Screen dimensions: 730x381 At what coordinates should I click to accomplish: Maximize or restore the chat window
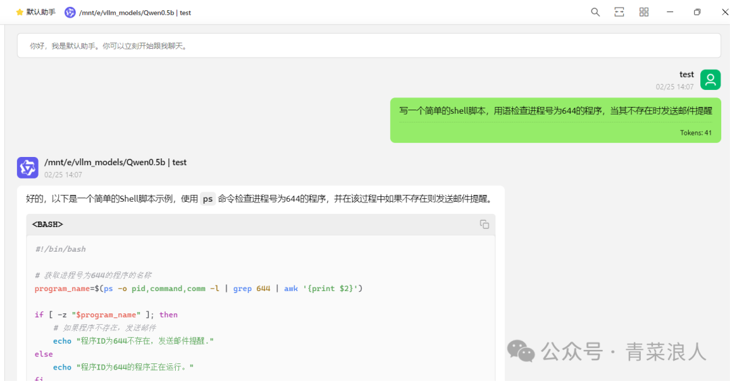(x=697, y=12)
